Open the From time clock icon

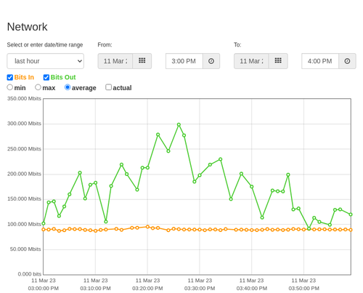click(211, 61)
